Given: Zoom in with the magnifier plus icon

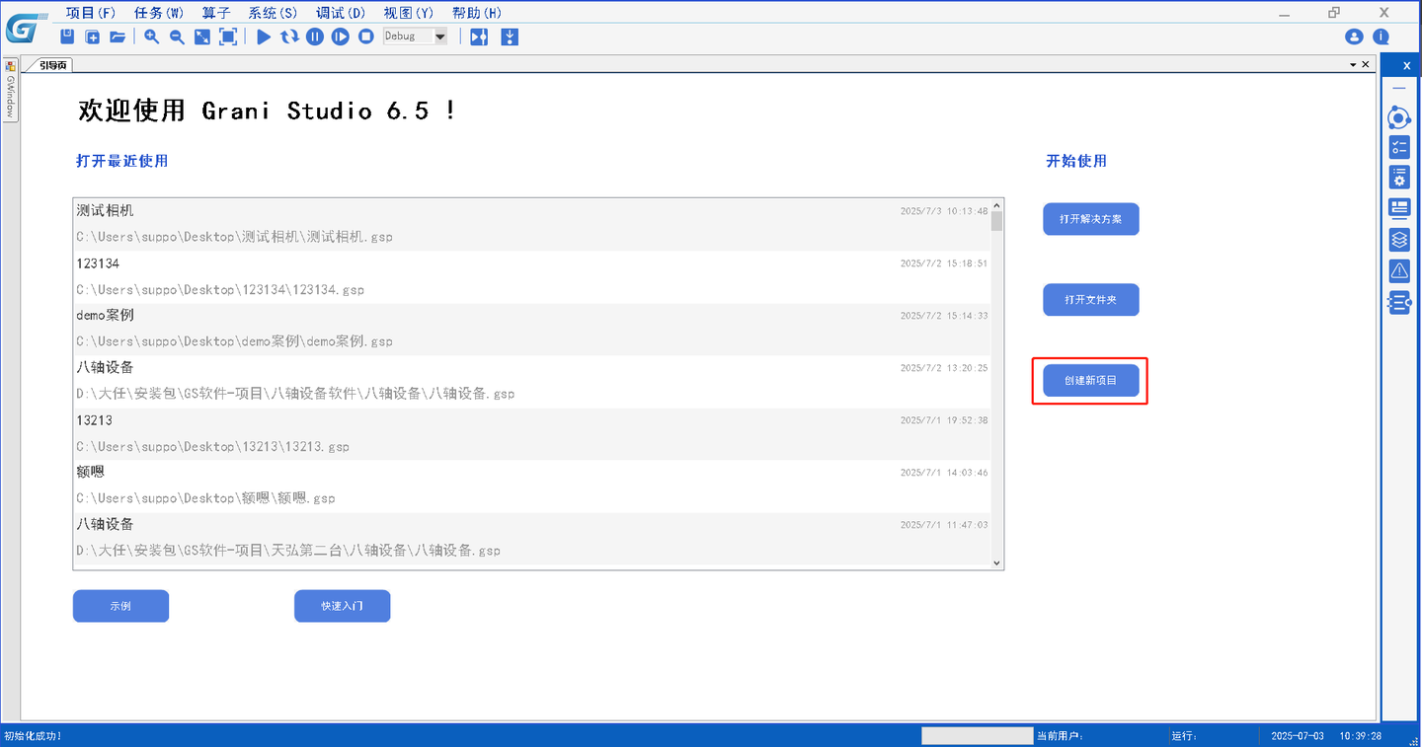Looking at the screenshot, I should [152, 37].
